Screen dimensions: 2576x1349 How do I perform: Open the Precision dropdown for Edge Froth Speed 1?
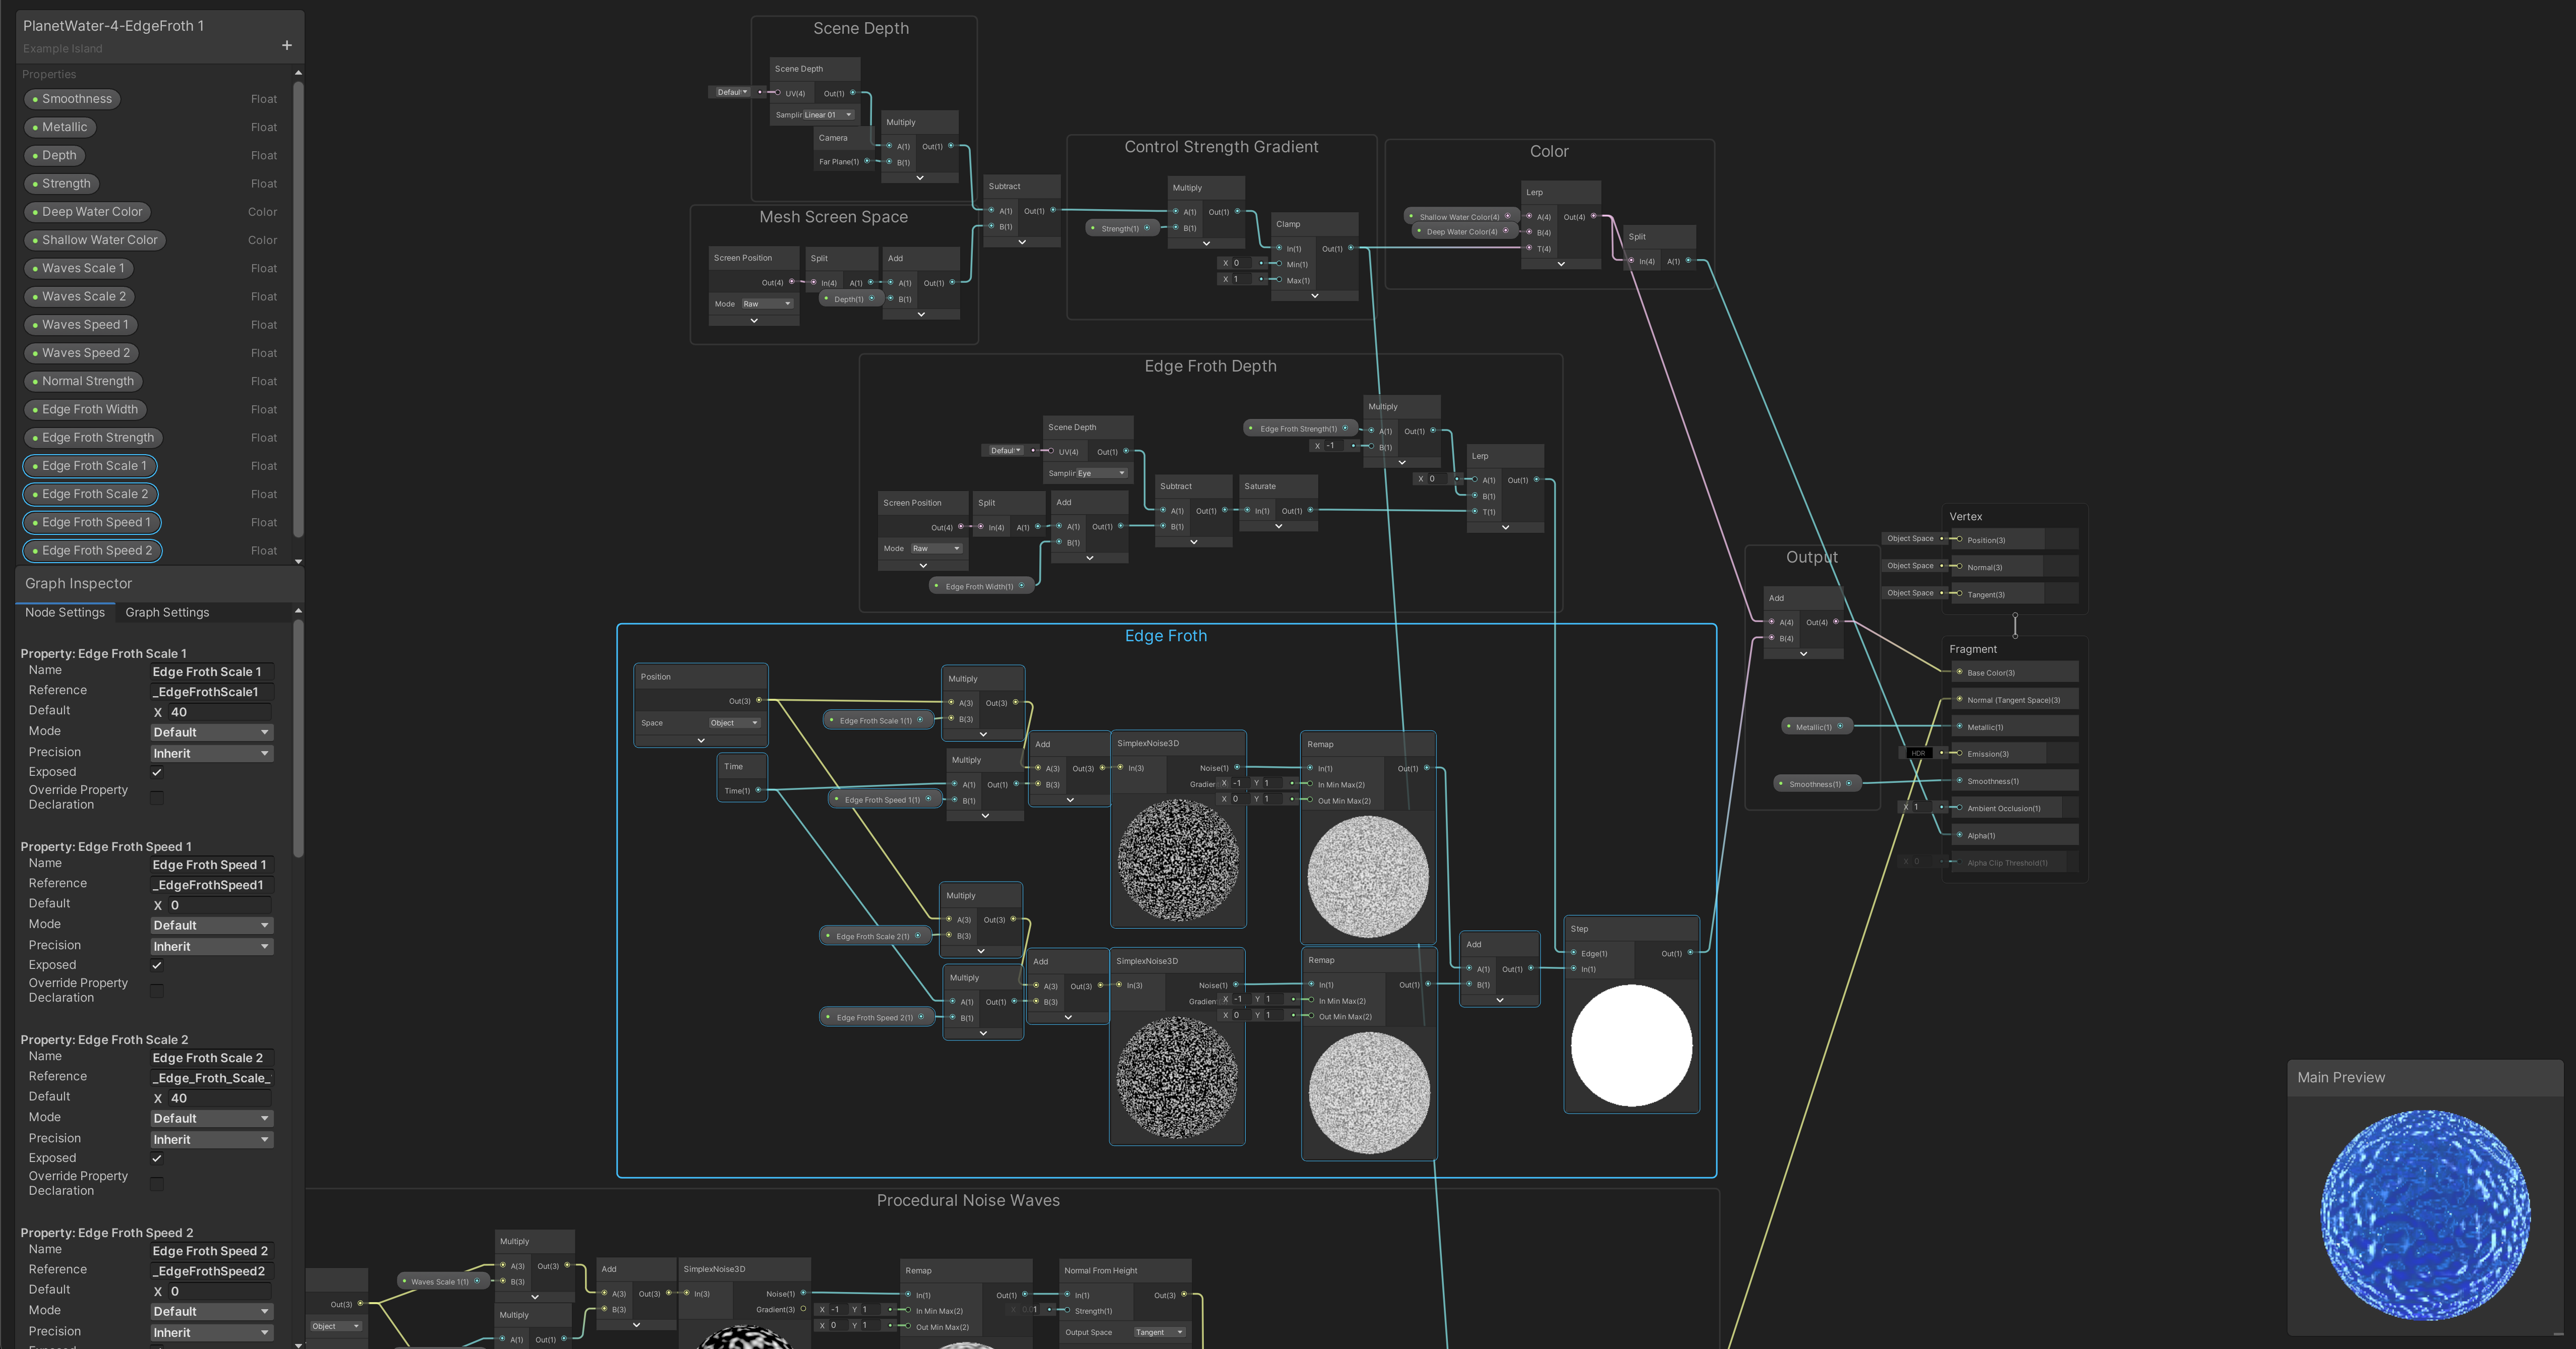(x=211, y=946)
